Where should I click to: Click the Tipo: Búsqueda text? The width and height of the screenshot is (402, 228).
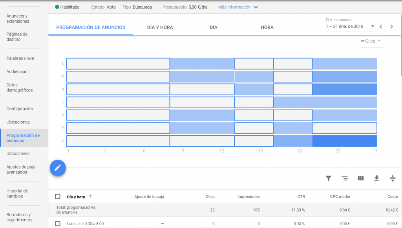[137, 7]
